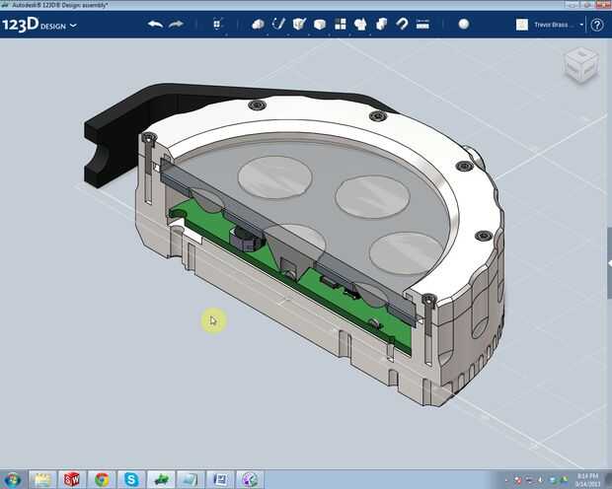The height and width of the screenshot is (489, 612).
Task: Click the view cube navigator
Action: tap(581, 65)
